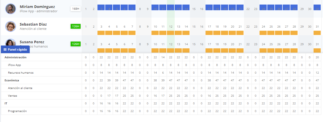Click Susana Perez's green 126H badge

tap(75, 44)
